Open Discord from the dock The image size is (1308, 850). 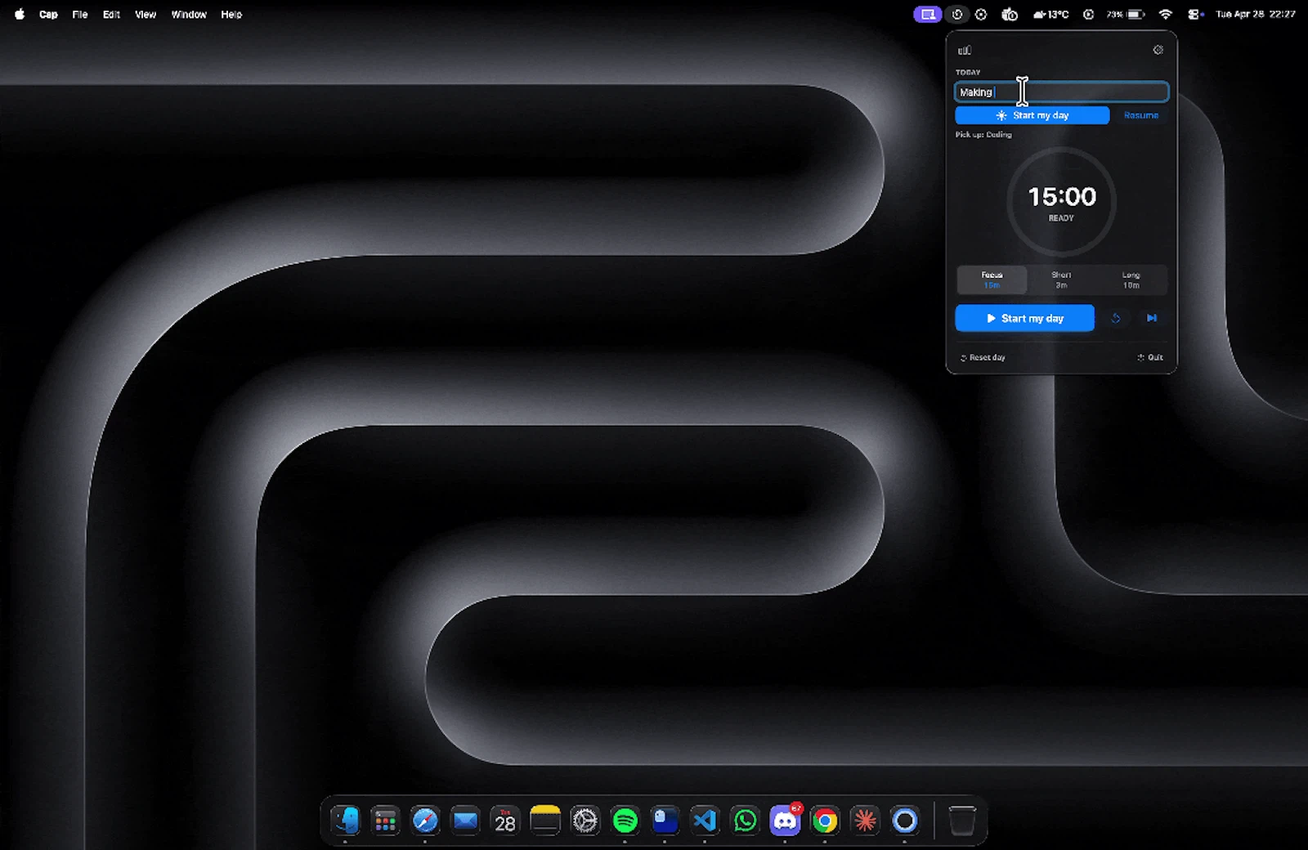point(785,820)
